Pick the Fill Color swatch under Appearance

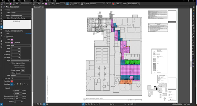12,43
